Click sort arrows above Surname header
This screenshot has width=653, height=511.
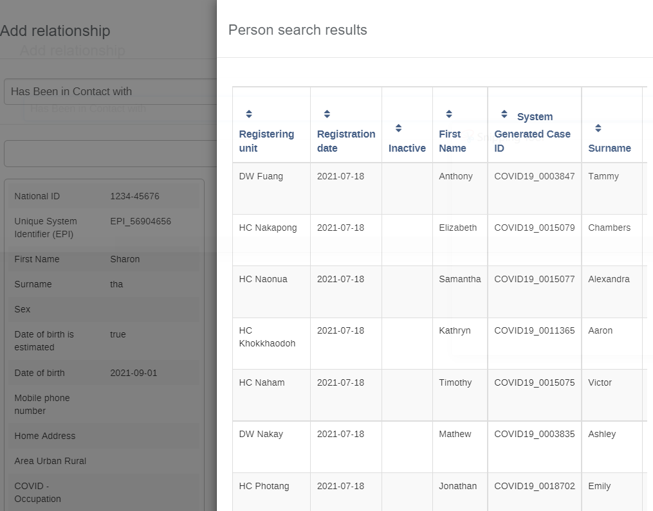pos(598,128)
